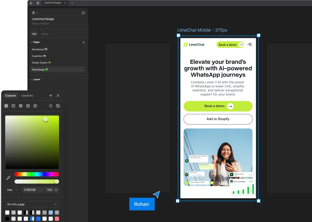Open the Inspiration page
The image size is (312, 222).
coord(39,56)
